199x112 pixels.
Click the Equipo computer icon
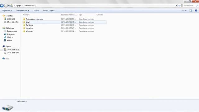tap(3, 46)
